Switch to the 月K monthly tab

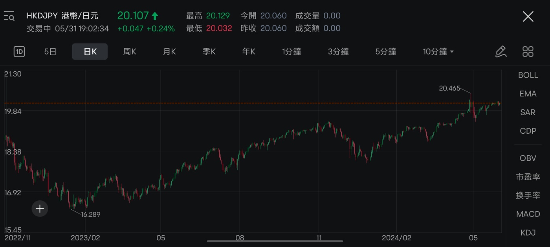coord(169,51)
